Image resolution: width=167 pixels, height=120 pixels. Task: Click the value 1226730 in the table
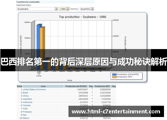click(106, 102)
